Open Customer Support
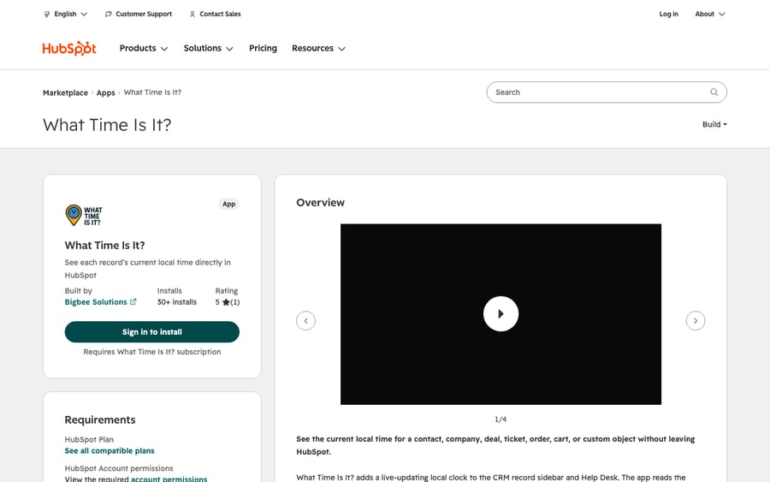 point(139,15)
